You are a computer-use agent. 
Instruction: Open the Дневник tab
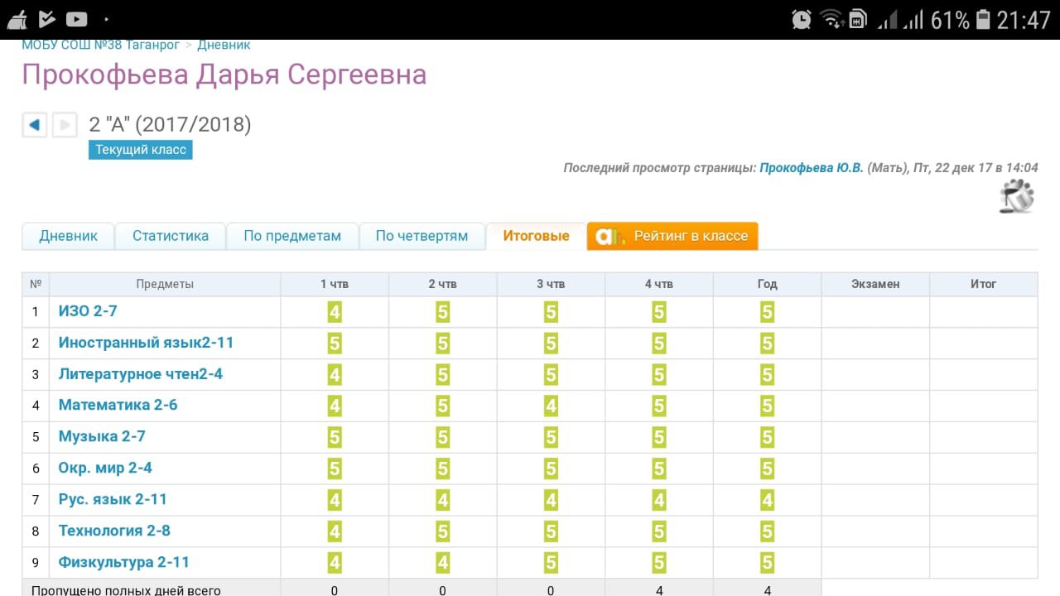coord(68,236)
